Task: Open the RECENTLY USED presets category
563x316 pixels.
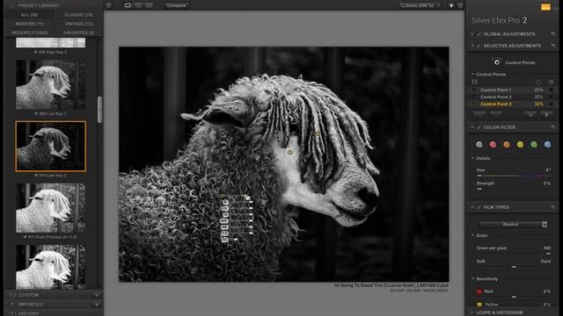Action: (x=29, y=32)
